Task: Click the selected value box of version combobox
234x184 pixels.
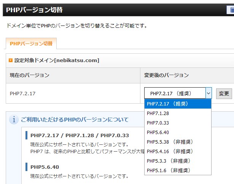Action: (x=175, y=93)
